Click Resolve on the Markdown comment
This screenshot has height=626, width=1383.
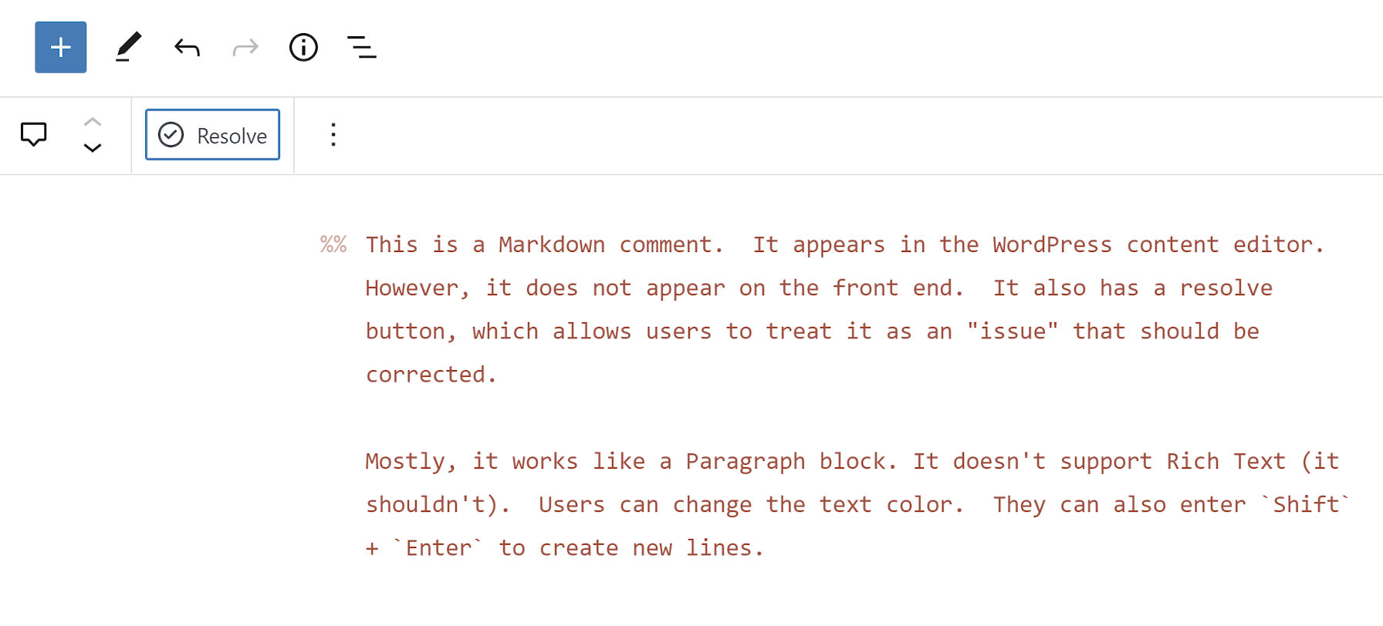(x=211, y=134)
